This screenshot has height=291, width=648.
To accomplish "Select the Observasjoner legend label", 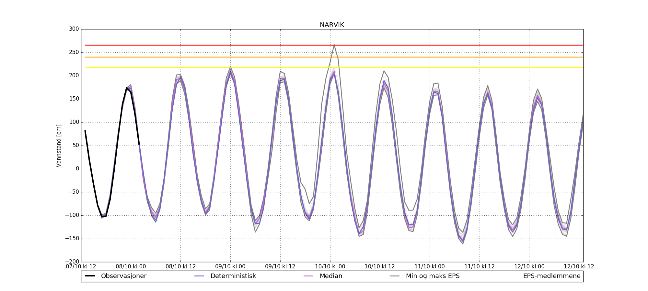I will click(123, 276).
